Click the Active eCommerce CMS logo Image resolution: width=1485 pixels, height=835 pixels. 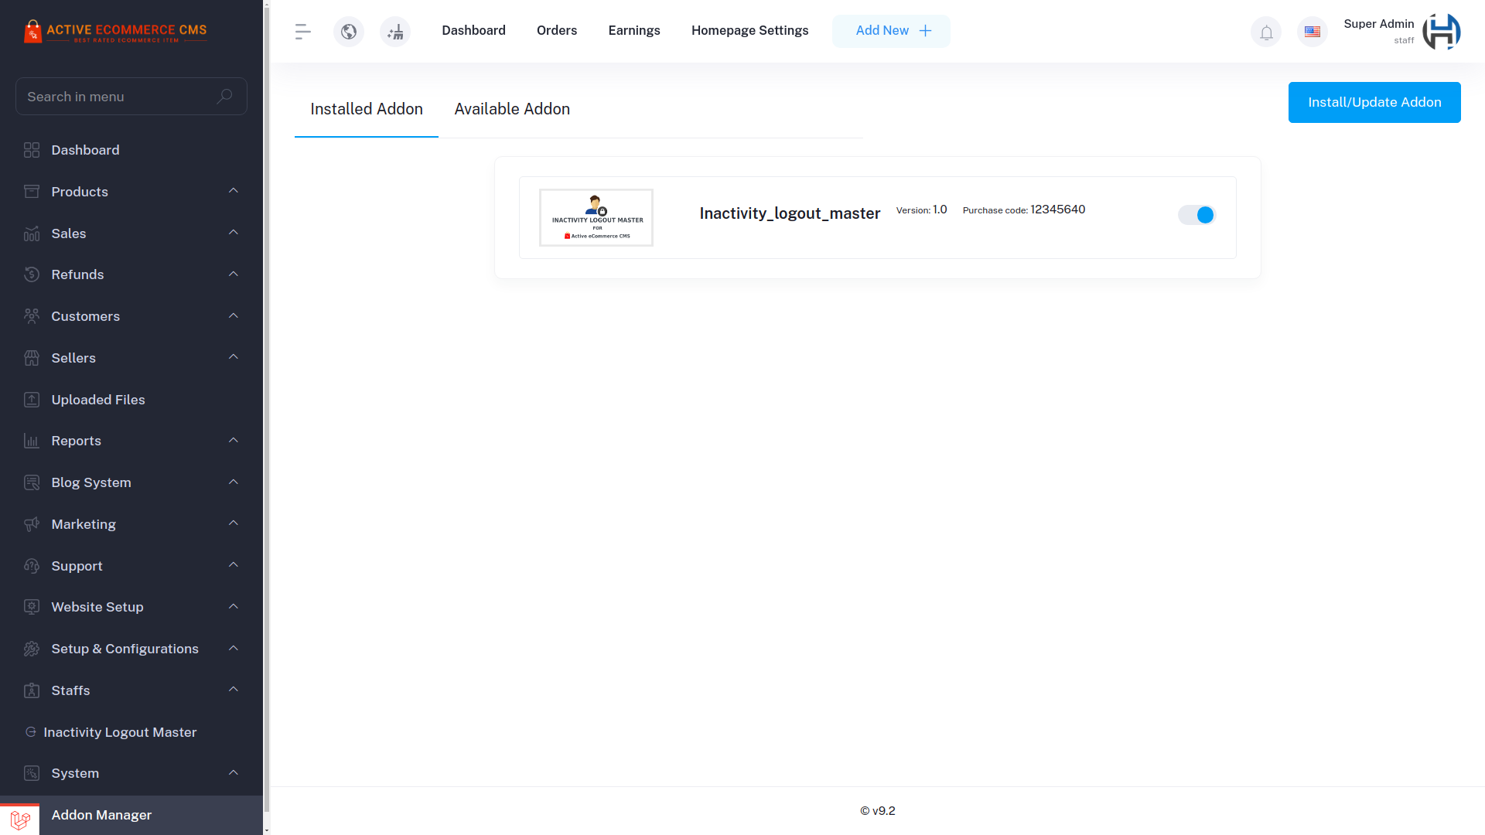click(x=116, y=31)
